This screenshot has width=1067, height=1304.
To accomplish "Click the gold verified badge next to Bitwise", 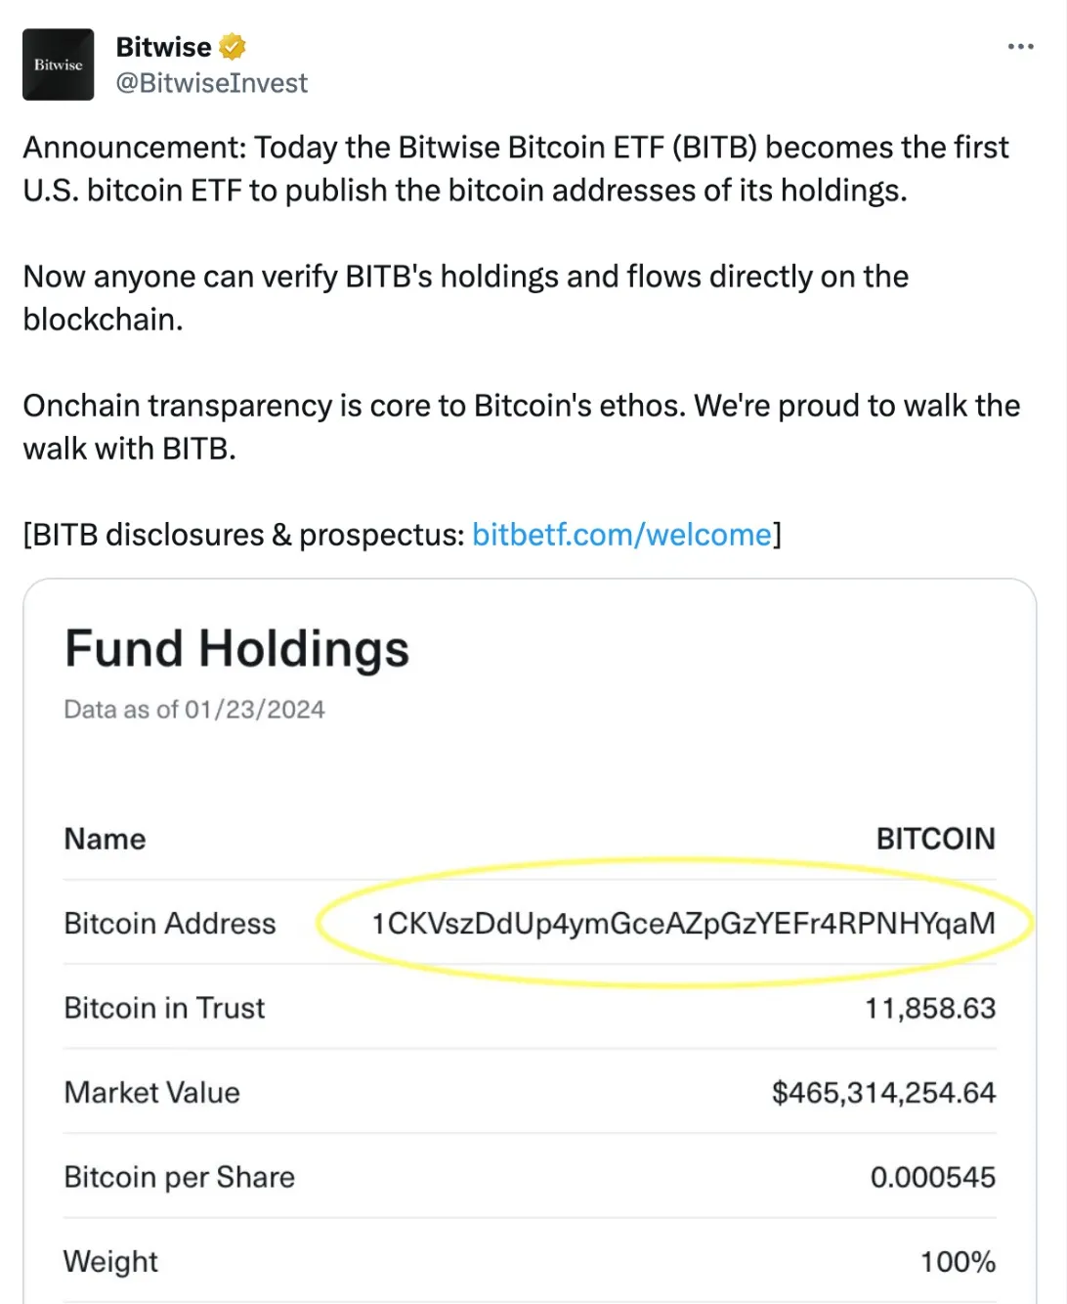I will coord(232,46).
